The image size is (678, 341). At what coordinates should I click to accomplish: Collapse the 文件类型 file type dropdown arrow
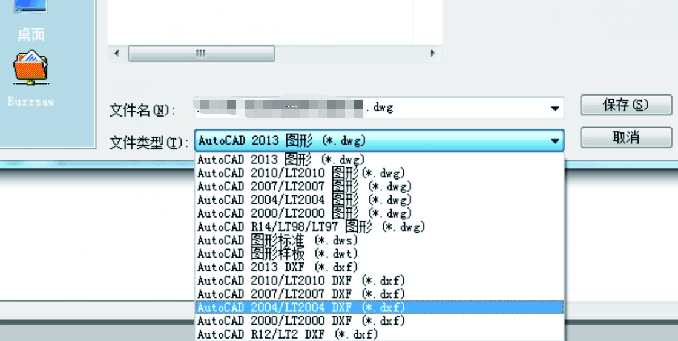(555, 141)
